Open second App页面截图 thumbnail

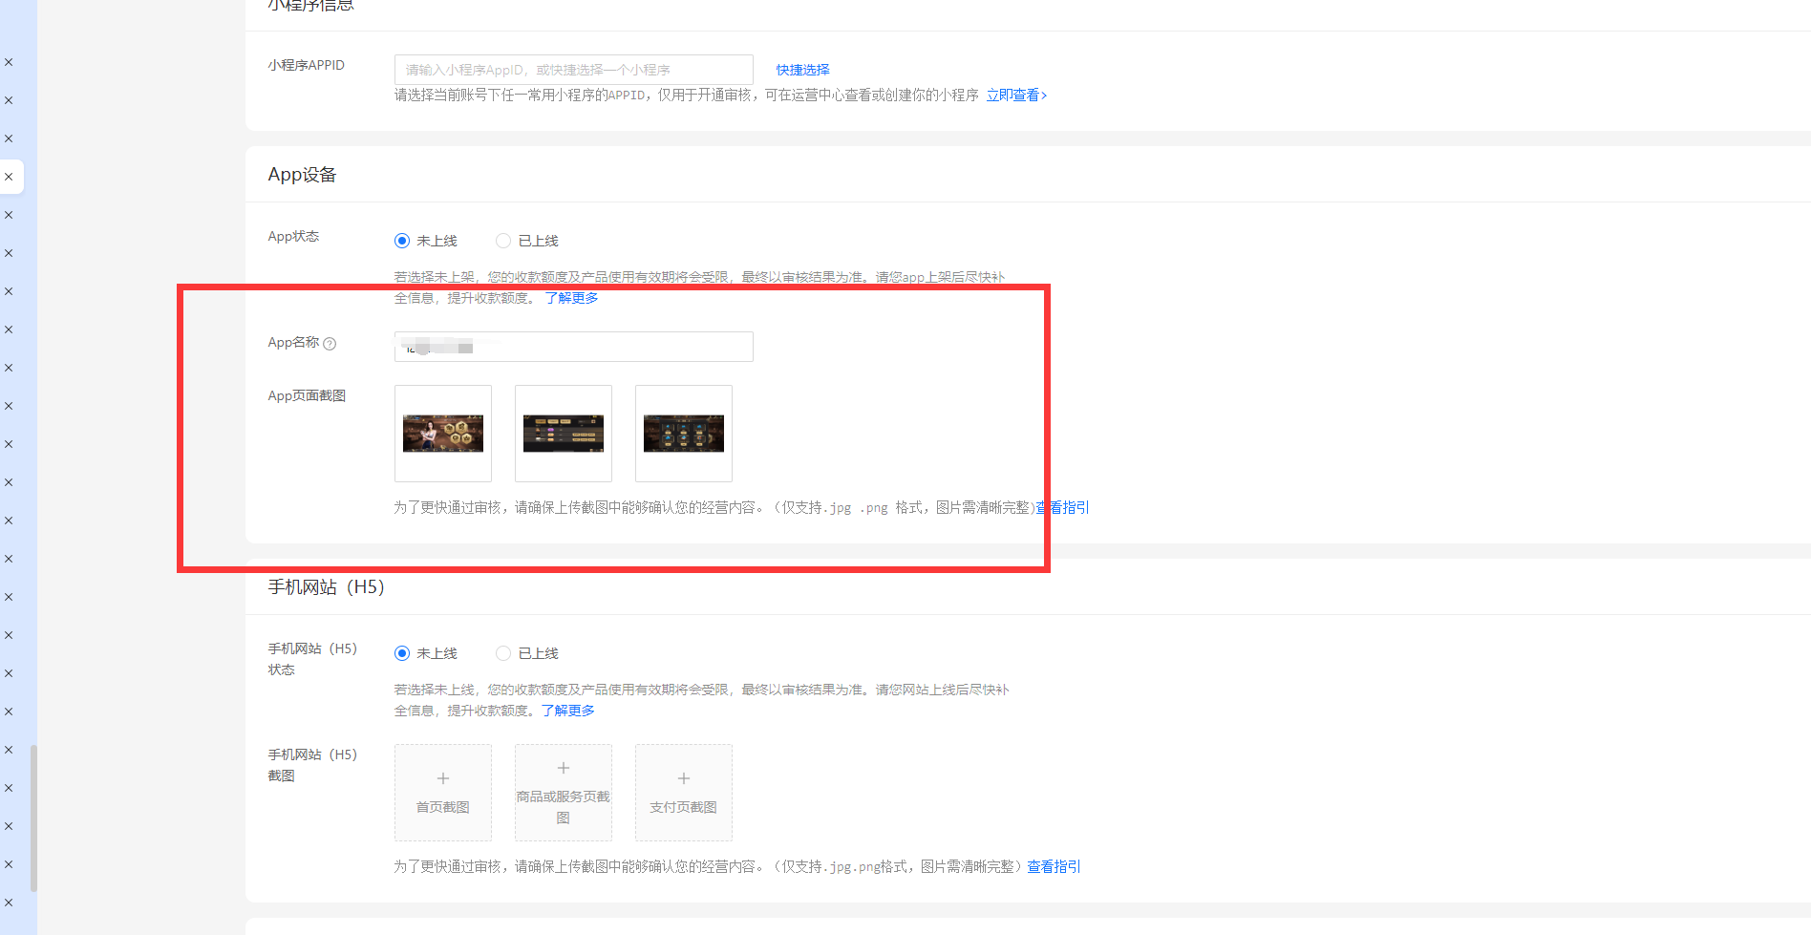pyautogui.click(x=564, y=434)
